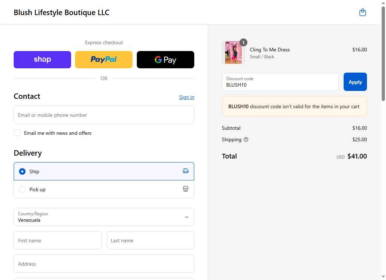Screen dimensions: 386x280
Task: Follow the Sign in link
Action: [x=187, y=97]
